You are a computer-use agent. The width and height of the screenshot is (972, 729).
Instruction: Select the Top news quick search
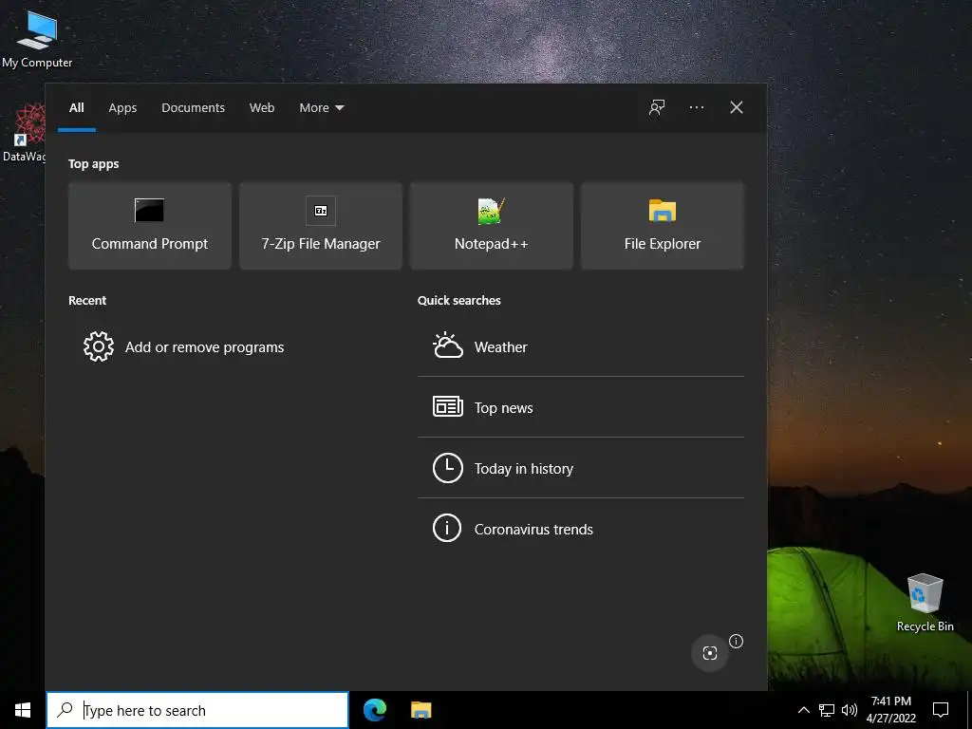tap(581, 407)
